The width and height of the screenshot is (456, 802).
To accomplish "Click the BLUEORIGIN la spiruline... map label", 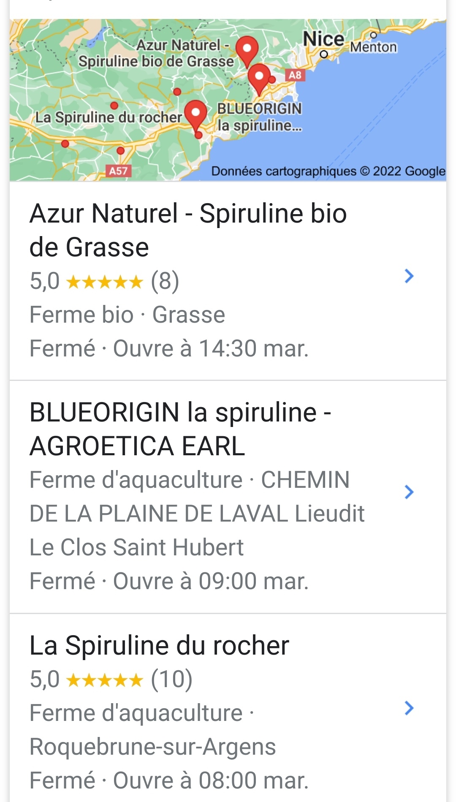I will tap(259, 117).
